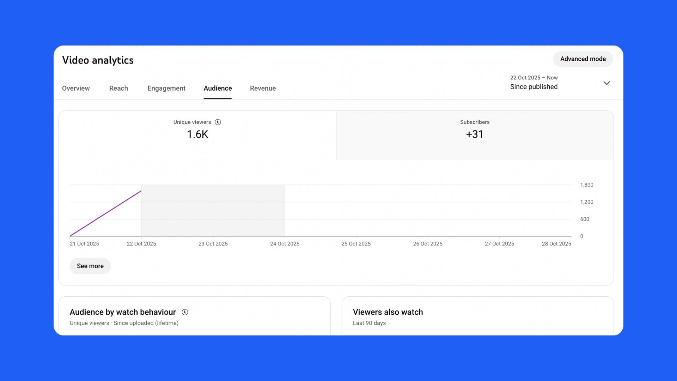The height and width of the screenshot is (381, 677).
Task: Open the Revenue tab
Action: pyautogui.click(x=263, y=88)
